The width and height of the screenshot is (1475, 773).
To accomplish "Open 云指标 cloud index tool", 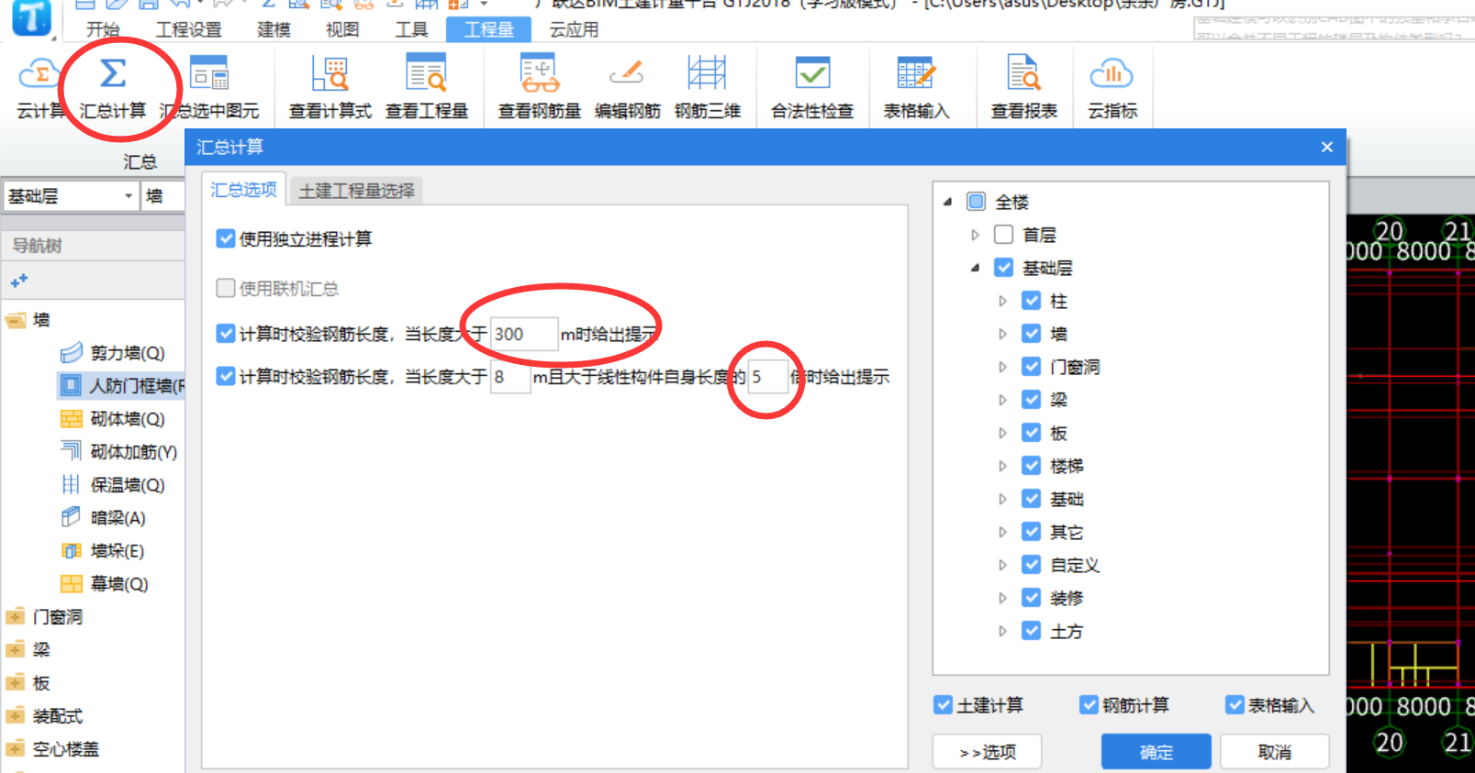I will pos(1112,88).
